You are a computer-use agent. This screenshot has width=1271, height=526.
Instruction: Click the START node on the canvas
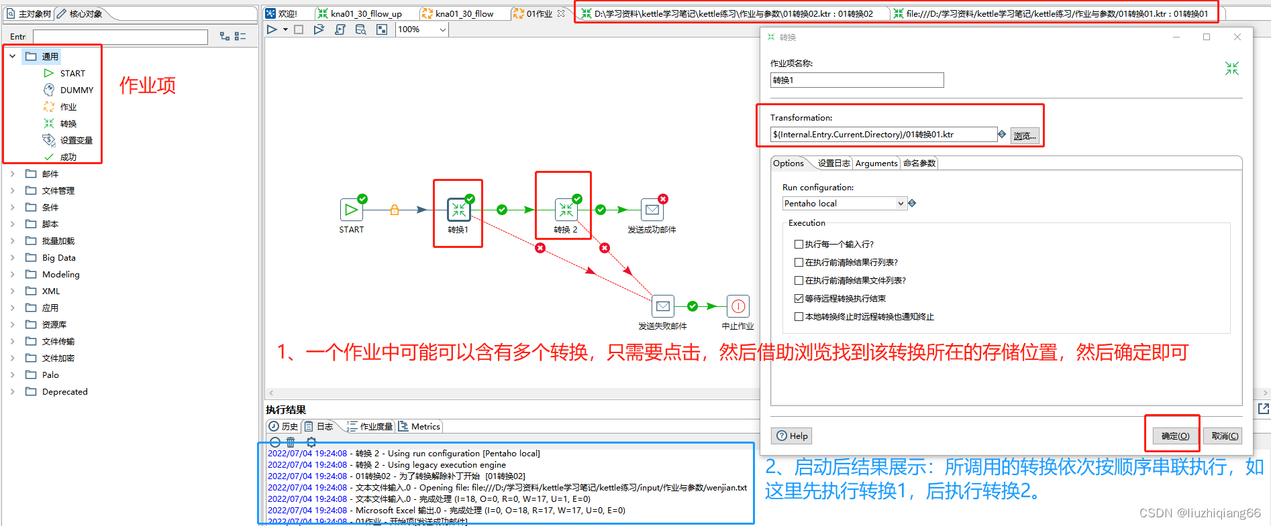pyautogui.click(x=352, y=210)
